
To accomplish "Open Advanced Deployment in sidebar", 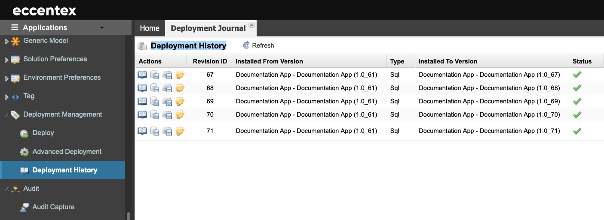I will pos(67,152).
